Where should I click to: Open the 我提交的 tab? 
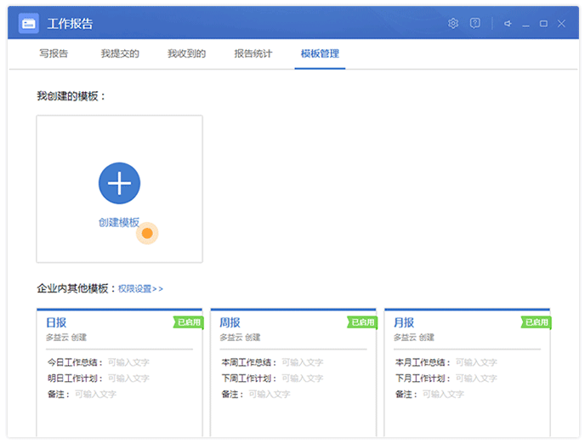tap(120, 54)
